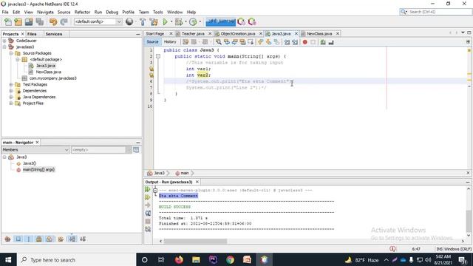Click the Uncomment icon in editor toolbar
Image resolution: width=473 pixels, height=266 pixels.
coord(331,42)
